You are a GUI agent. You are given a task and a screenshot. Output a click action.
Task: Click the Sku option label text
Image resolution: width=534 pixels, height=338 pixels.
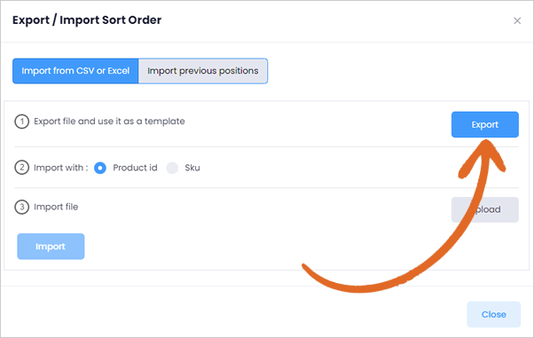coord(192,168)
